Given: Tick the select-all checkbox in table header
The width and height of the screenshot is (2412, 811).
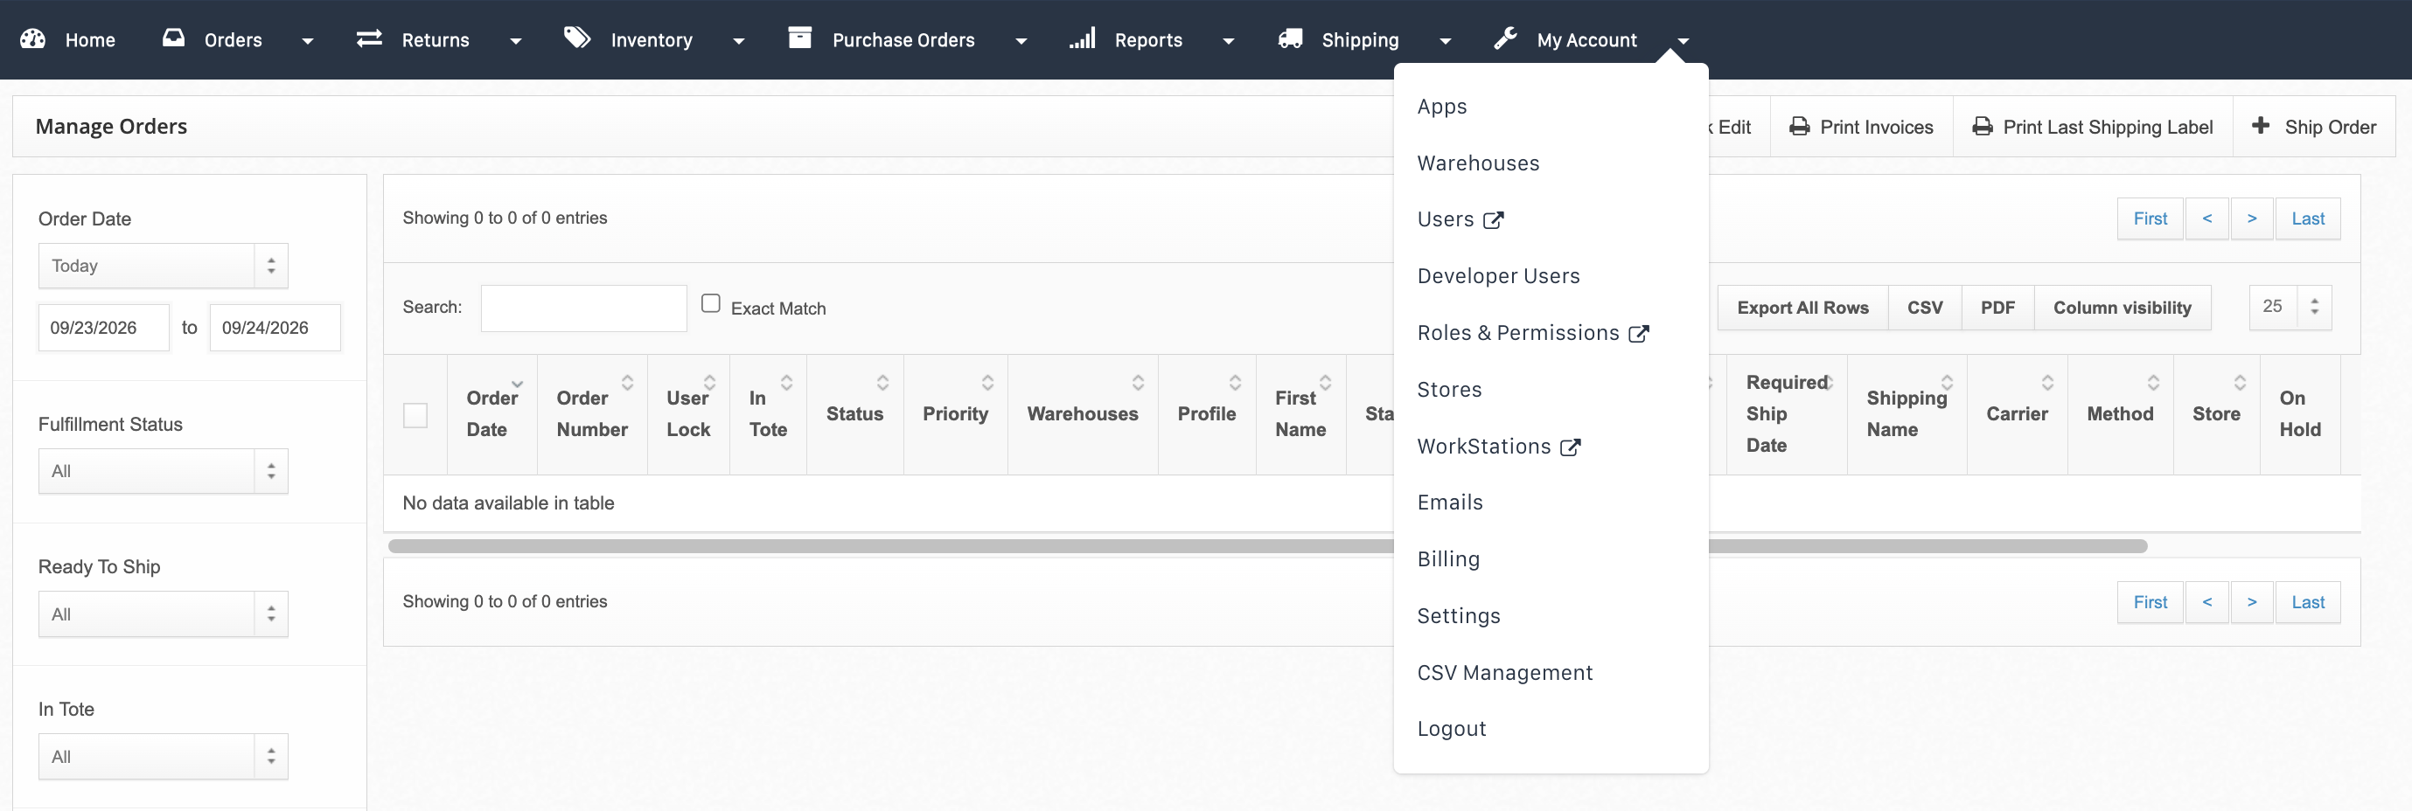Looking at the screenshot, I should (x=415, y=414).
